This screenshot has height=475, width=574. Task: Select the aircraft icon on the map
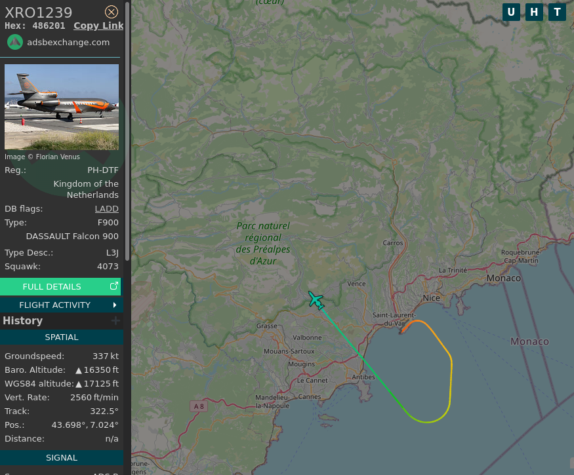pos(316,301)
